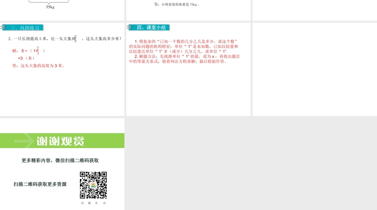Image resolution: width=377 pixels, height=210 pixels.
Task: Click the 谢谢观赏 title text
Action: point(60,141)
